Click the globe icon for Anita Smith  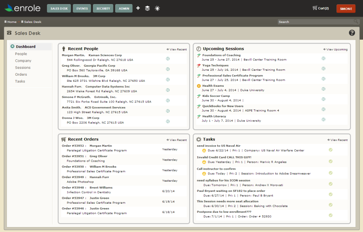[168, 111]
